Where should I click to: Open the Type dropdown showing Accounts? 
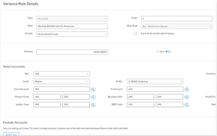72,19
